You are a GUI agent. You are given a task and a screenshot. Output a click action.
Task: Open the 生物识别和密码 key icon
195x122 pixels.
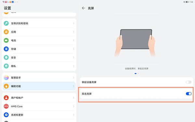[x=6, y=23]
